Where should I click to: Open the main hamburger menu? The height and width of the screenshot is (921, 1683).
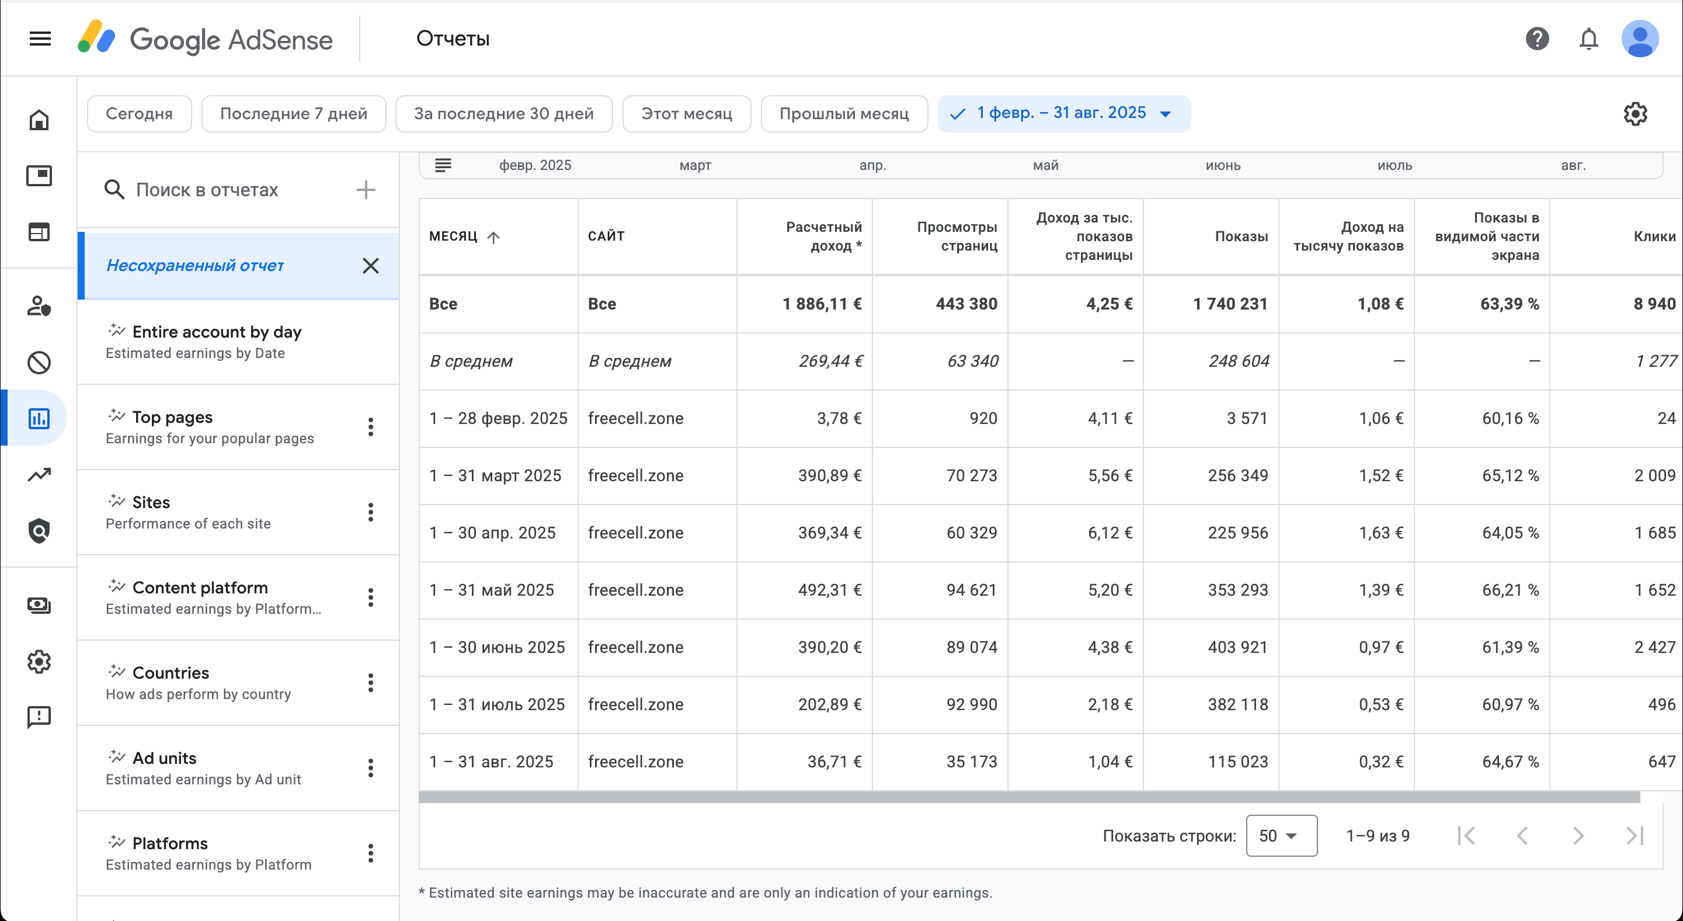(x=40, y=39)
